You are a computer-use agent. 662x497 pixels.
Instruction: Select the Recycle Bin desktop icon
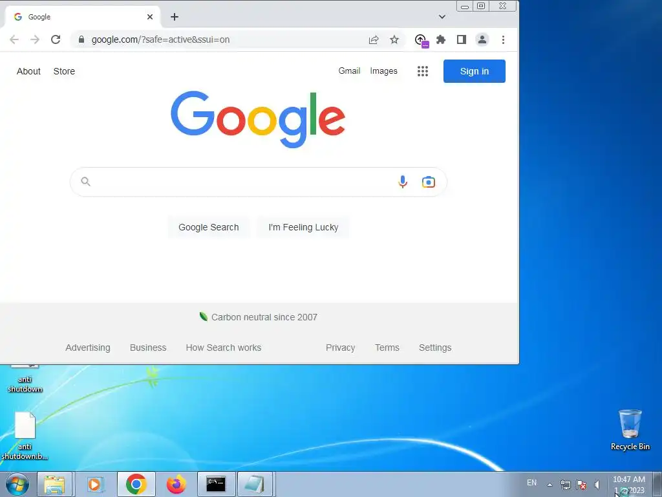point(630,430)
